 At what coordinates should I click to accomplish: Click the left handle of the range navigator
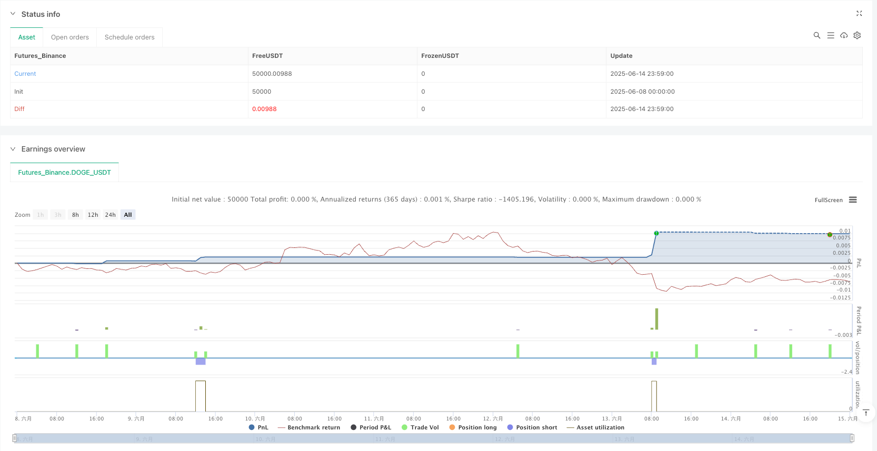[15, 438]
